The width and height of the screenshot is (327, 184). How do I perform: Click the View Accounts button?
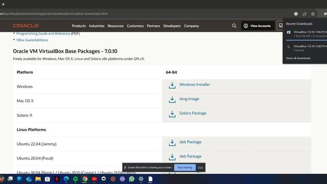coord(258,26)
